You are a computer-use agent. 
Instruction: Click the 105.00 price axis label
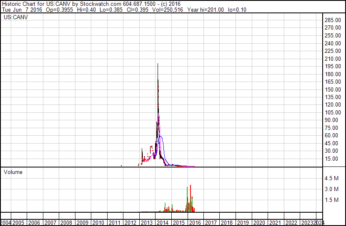coord(333,112)
